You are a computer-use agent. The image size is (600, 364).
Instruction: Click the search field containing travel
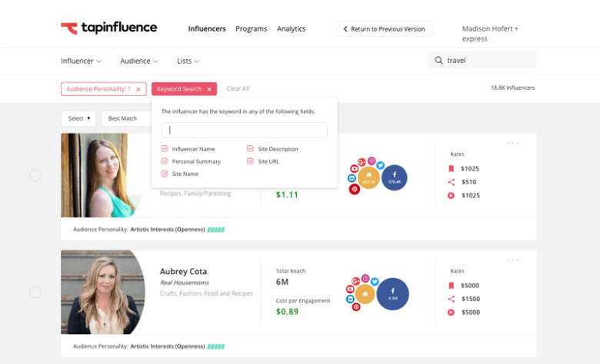[482, 61]
